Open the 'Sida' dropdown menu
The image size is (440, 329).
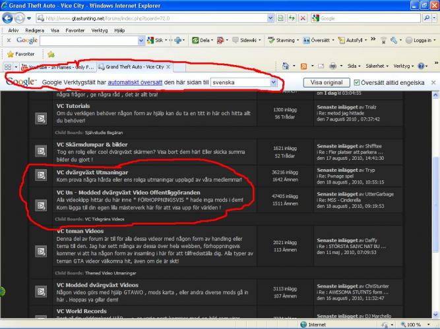[354, 66]
